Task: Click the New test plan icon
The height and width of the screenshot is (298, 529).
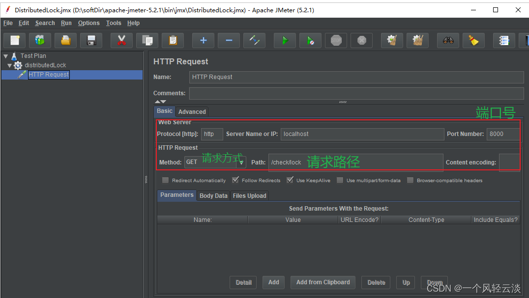Action: (x=15, y=41)
